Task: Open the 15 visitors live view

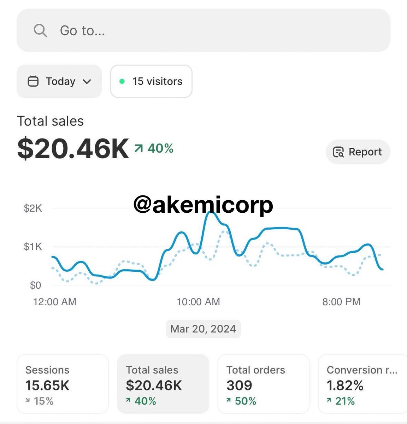Action: (x=151, y=81)
